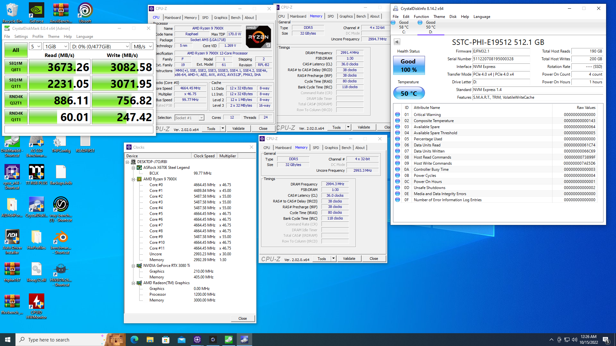Open the READFIRST text file icon
The image size is (616, 346).
tap(85, 145)
